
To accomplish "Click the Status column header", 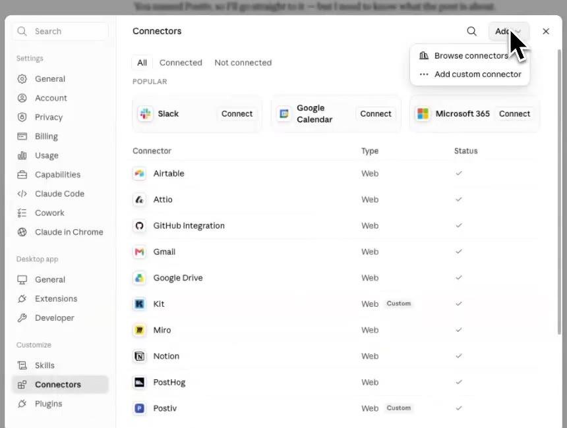I will (465, 151).
